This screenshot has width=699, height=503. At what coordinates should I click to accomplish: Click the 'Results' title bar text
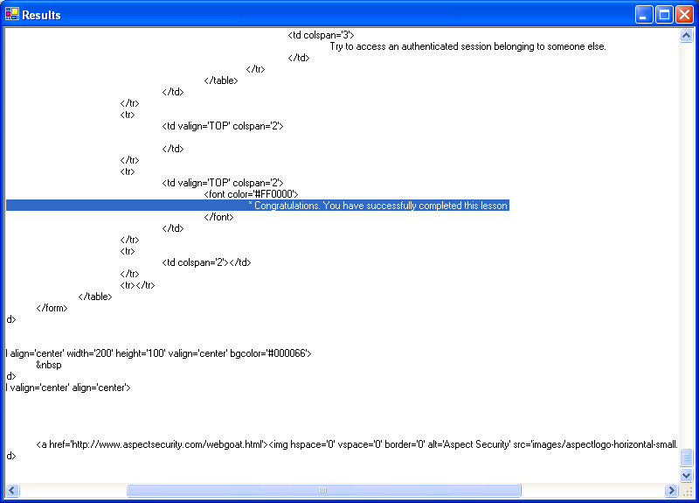[x=41, y=15]
